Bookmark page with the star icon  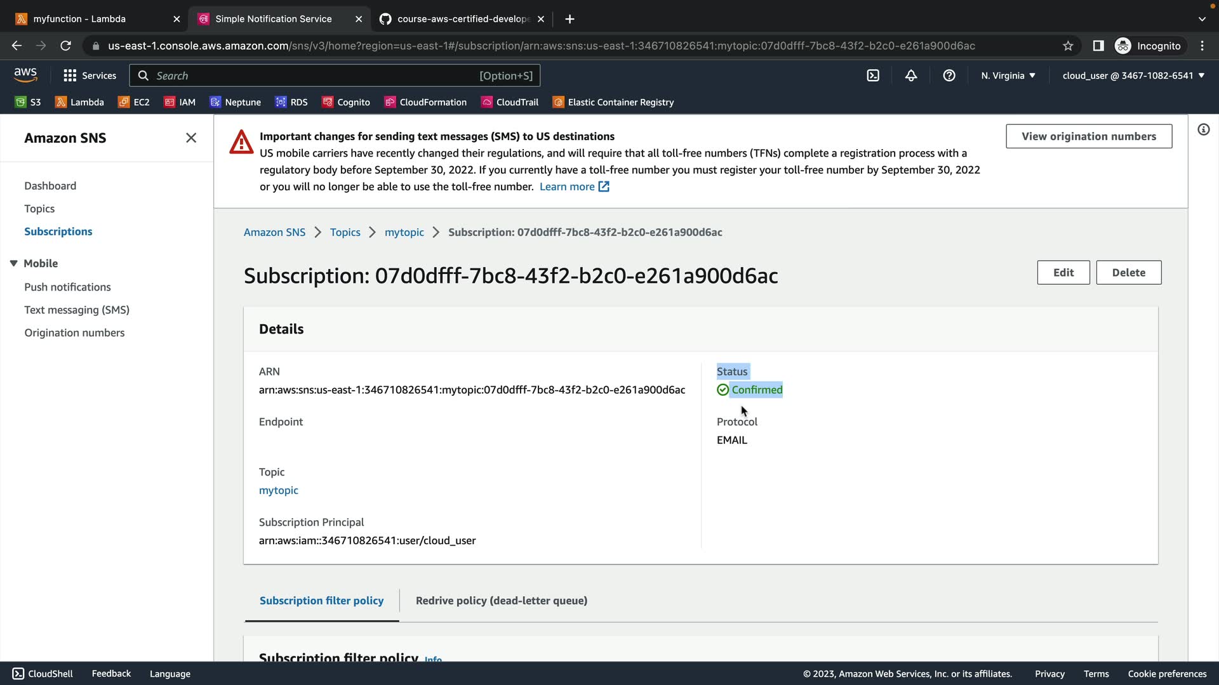click(x=1068, y=46)
